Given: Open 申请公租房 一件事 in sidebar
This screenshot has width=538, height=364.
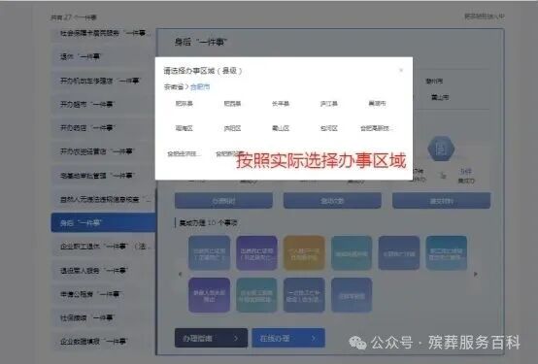Looking at the screenshot, I should pyautogui.click(x=103, y=294).
